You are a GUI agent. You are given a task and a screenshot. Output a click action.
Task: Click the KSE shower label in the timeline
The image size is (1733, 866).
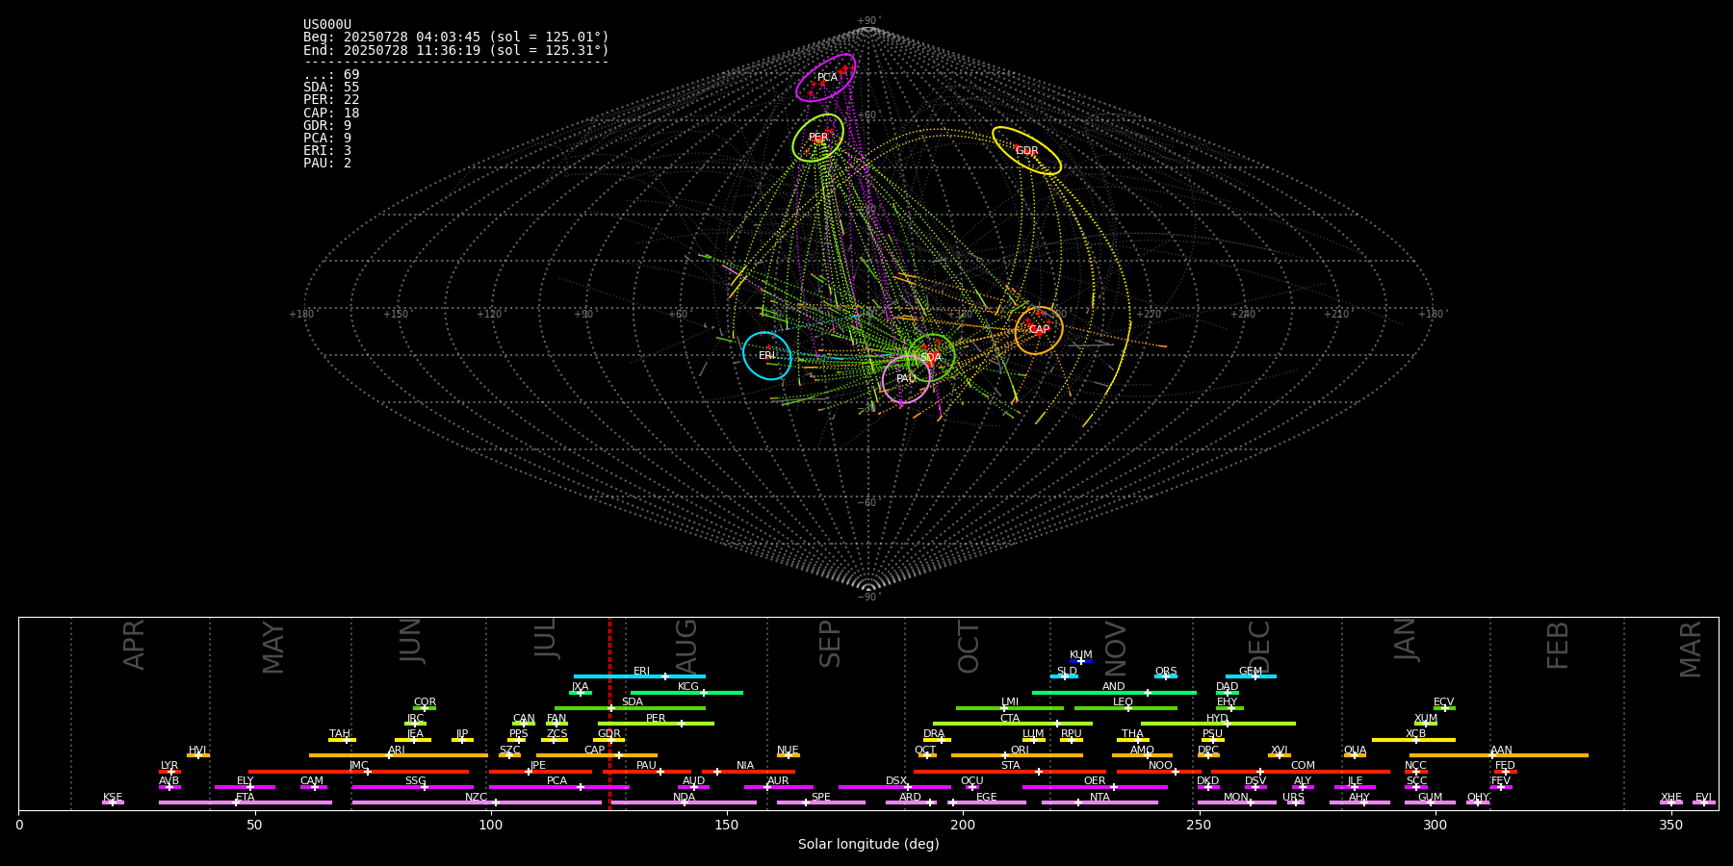pyautogui.click(x=113, y=798)
